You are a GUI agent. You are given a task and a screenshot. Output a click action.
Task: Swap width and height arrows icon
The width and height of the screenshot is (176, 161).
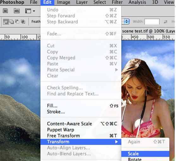[x=166, y=22]
